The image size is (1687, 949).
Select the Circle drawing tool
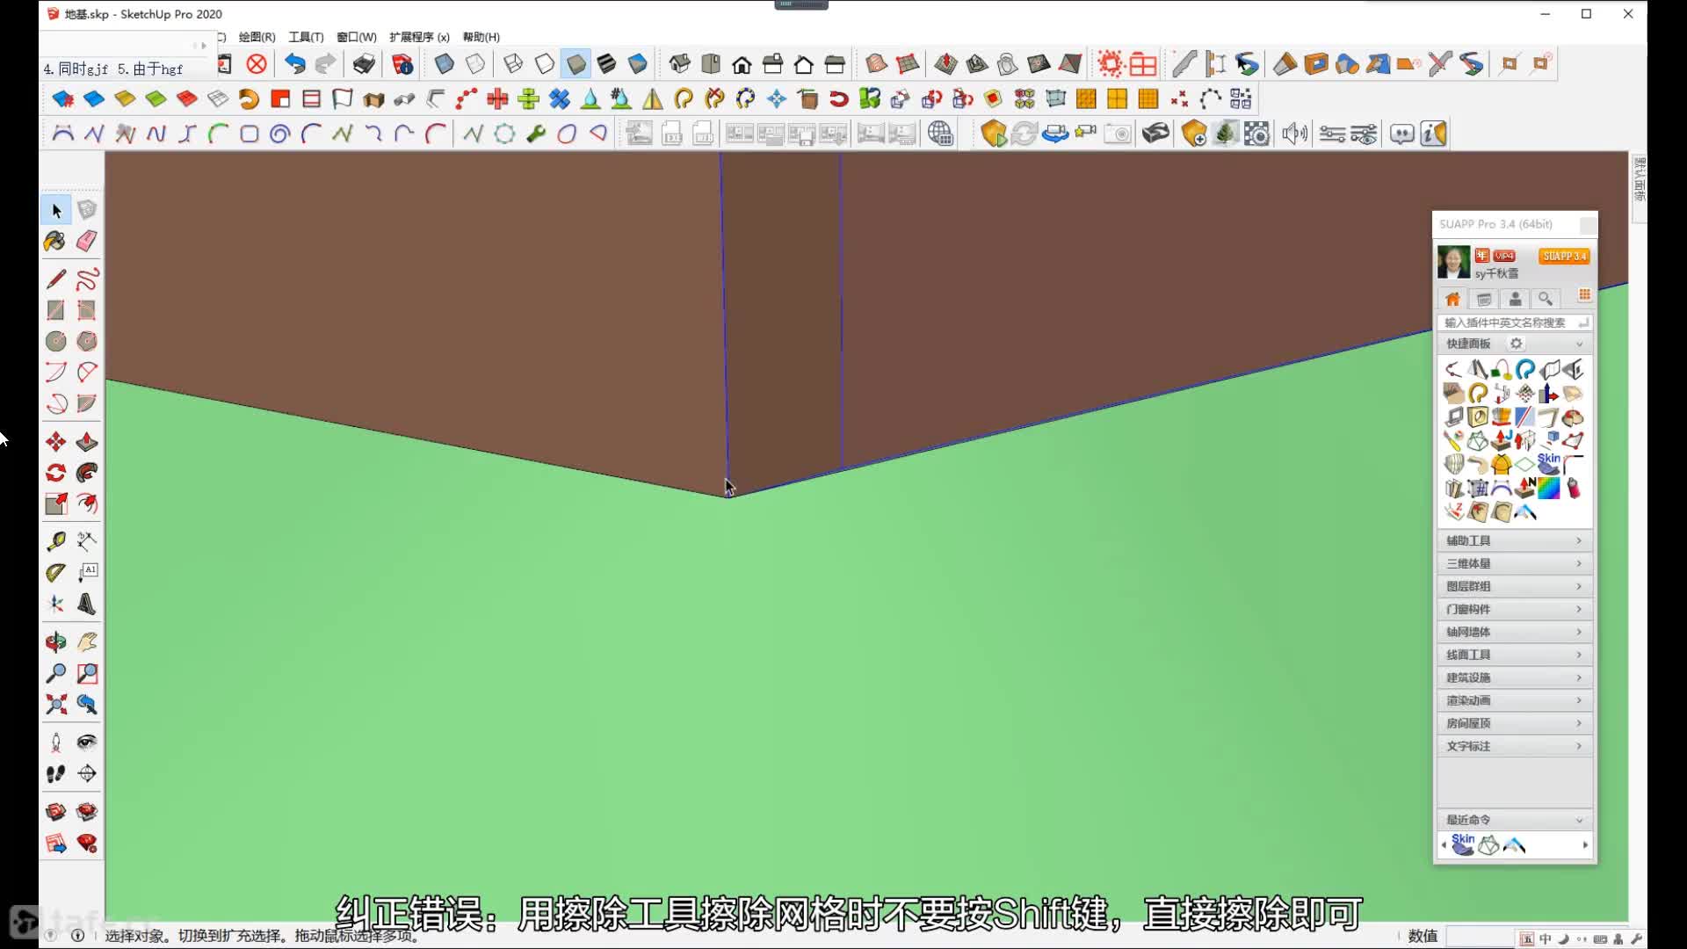(x=56, y=341)
